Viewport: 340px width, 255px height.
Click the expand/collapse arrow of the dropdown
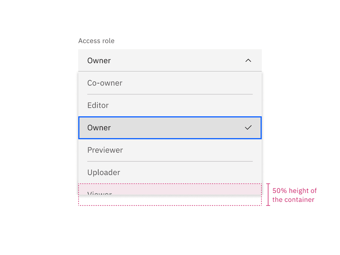pyautogui.click(x=248, y=60)
